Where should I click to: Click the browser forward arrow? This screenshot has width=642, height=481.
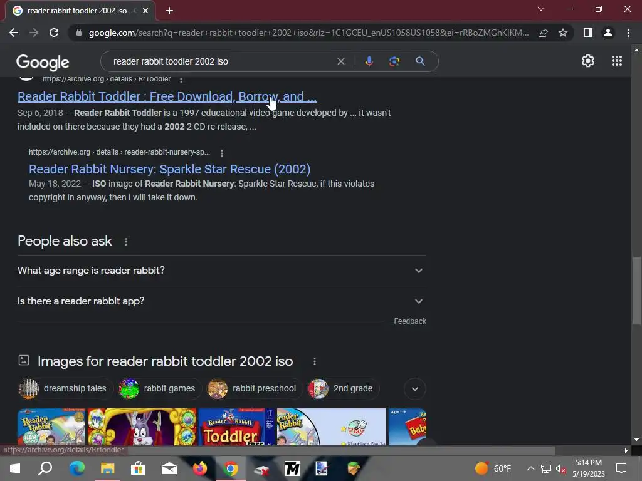pyautogui.click(x=34, y=33)
